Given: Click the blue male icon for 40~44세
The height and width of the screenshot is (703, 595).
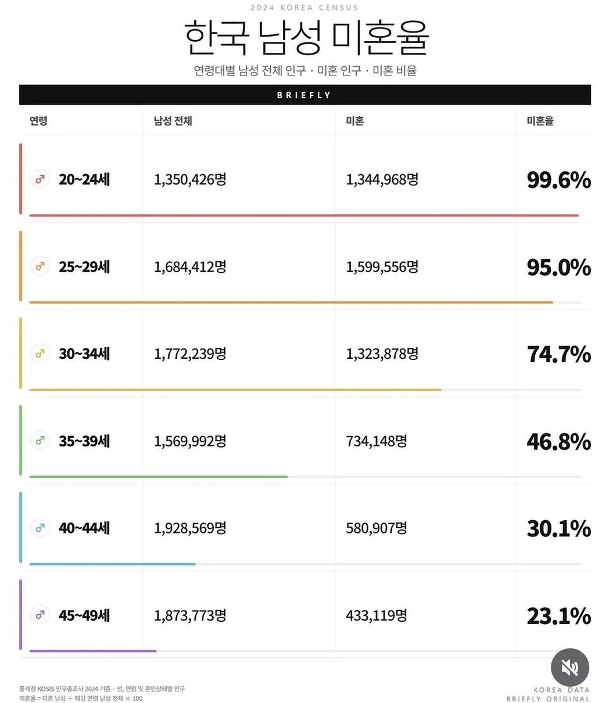Looking at the screenshot, I should click(40, 528).
